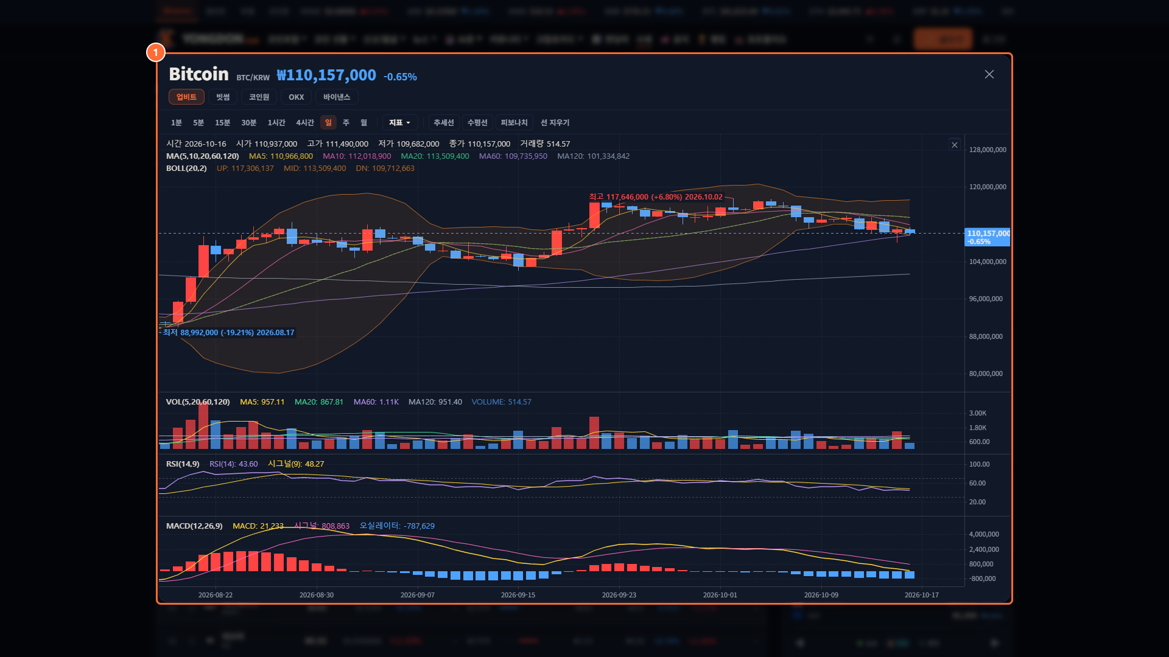This screenshot has height=657, width=1169.
Task: Click the current price tag 110,157,000
Action: [988, 237]
